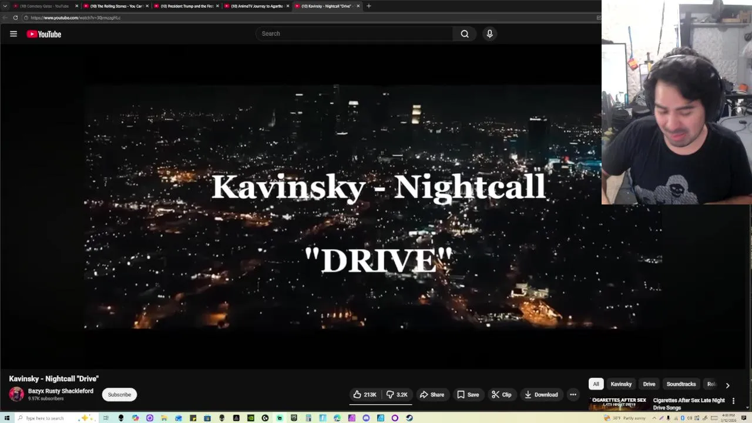Open Cigarettes After Sex video thumbnail

pyautogui.click(x=619, y=404)
